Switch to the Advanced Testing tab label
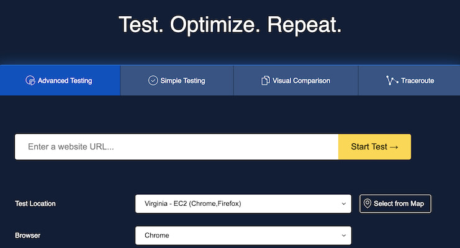460x248 pixels. [65, 81]
